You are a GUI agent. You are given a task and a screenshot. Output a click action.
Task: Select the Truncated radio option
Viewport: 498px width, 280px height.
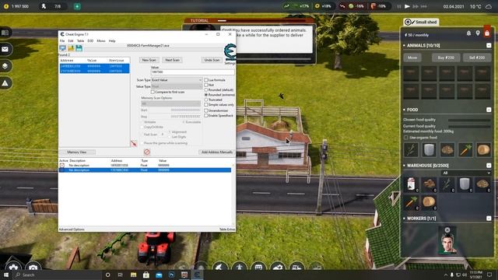205,100
